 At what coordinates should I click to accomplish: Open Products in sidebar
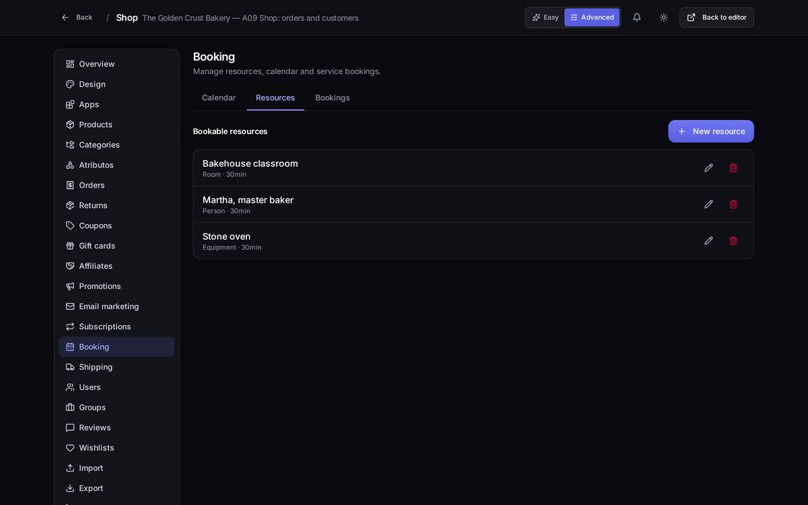point(116,125)
